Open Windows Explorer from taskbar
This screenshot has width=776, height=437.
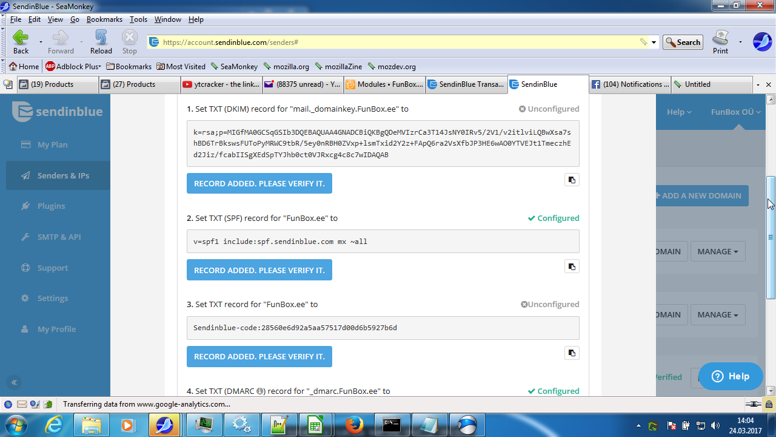[x=91, y=425]
